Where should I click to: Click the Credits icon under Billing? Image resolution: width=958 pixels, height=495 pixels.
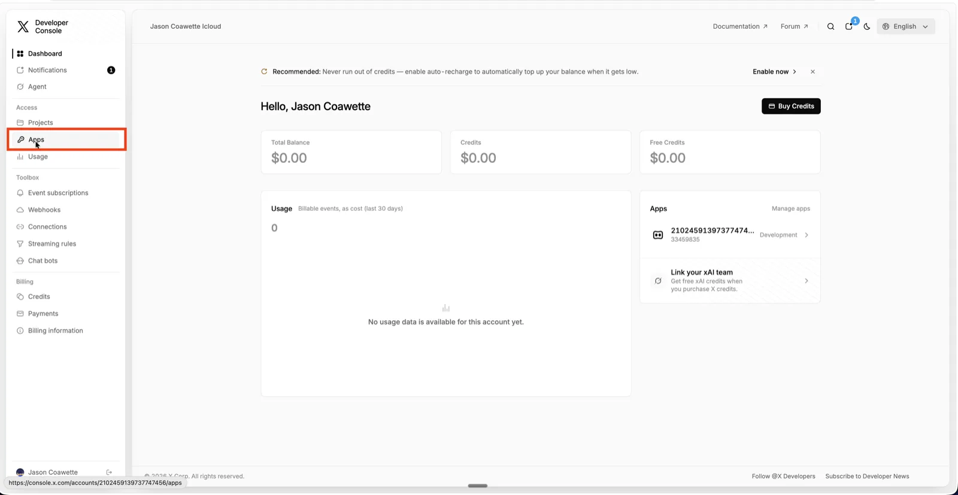pyautogui.click(x=20, y=297)
